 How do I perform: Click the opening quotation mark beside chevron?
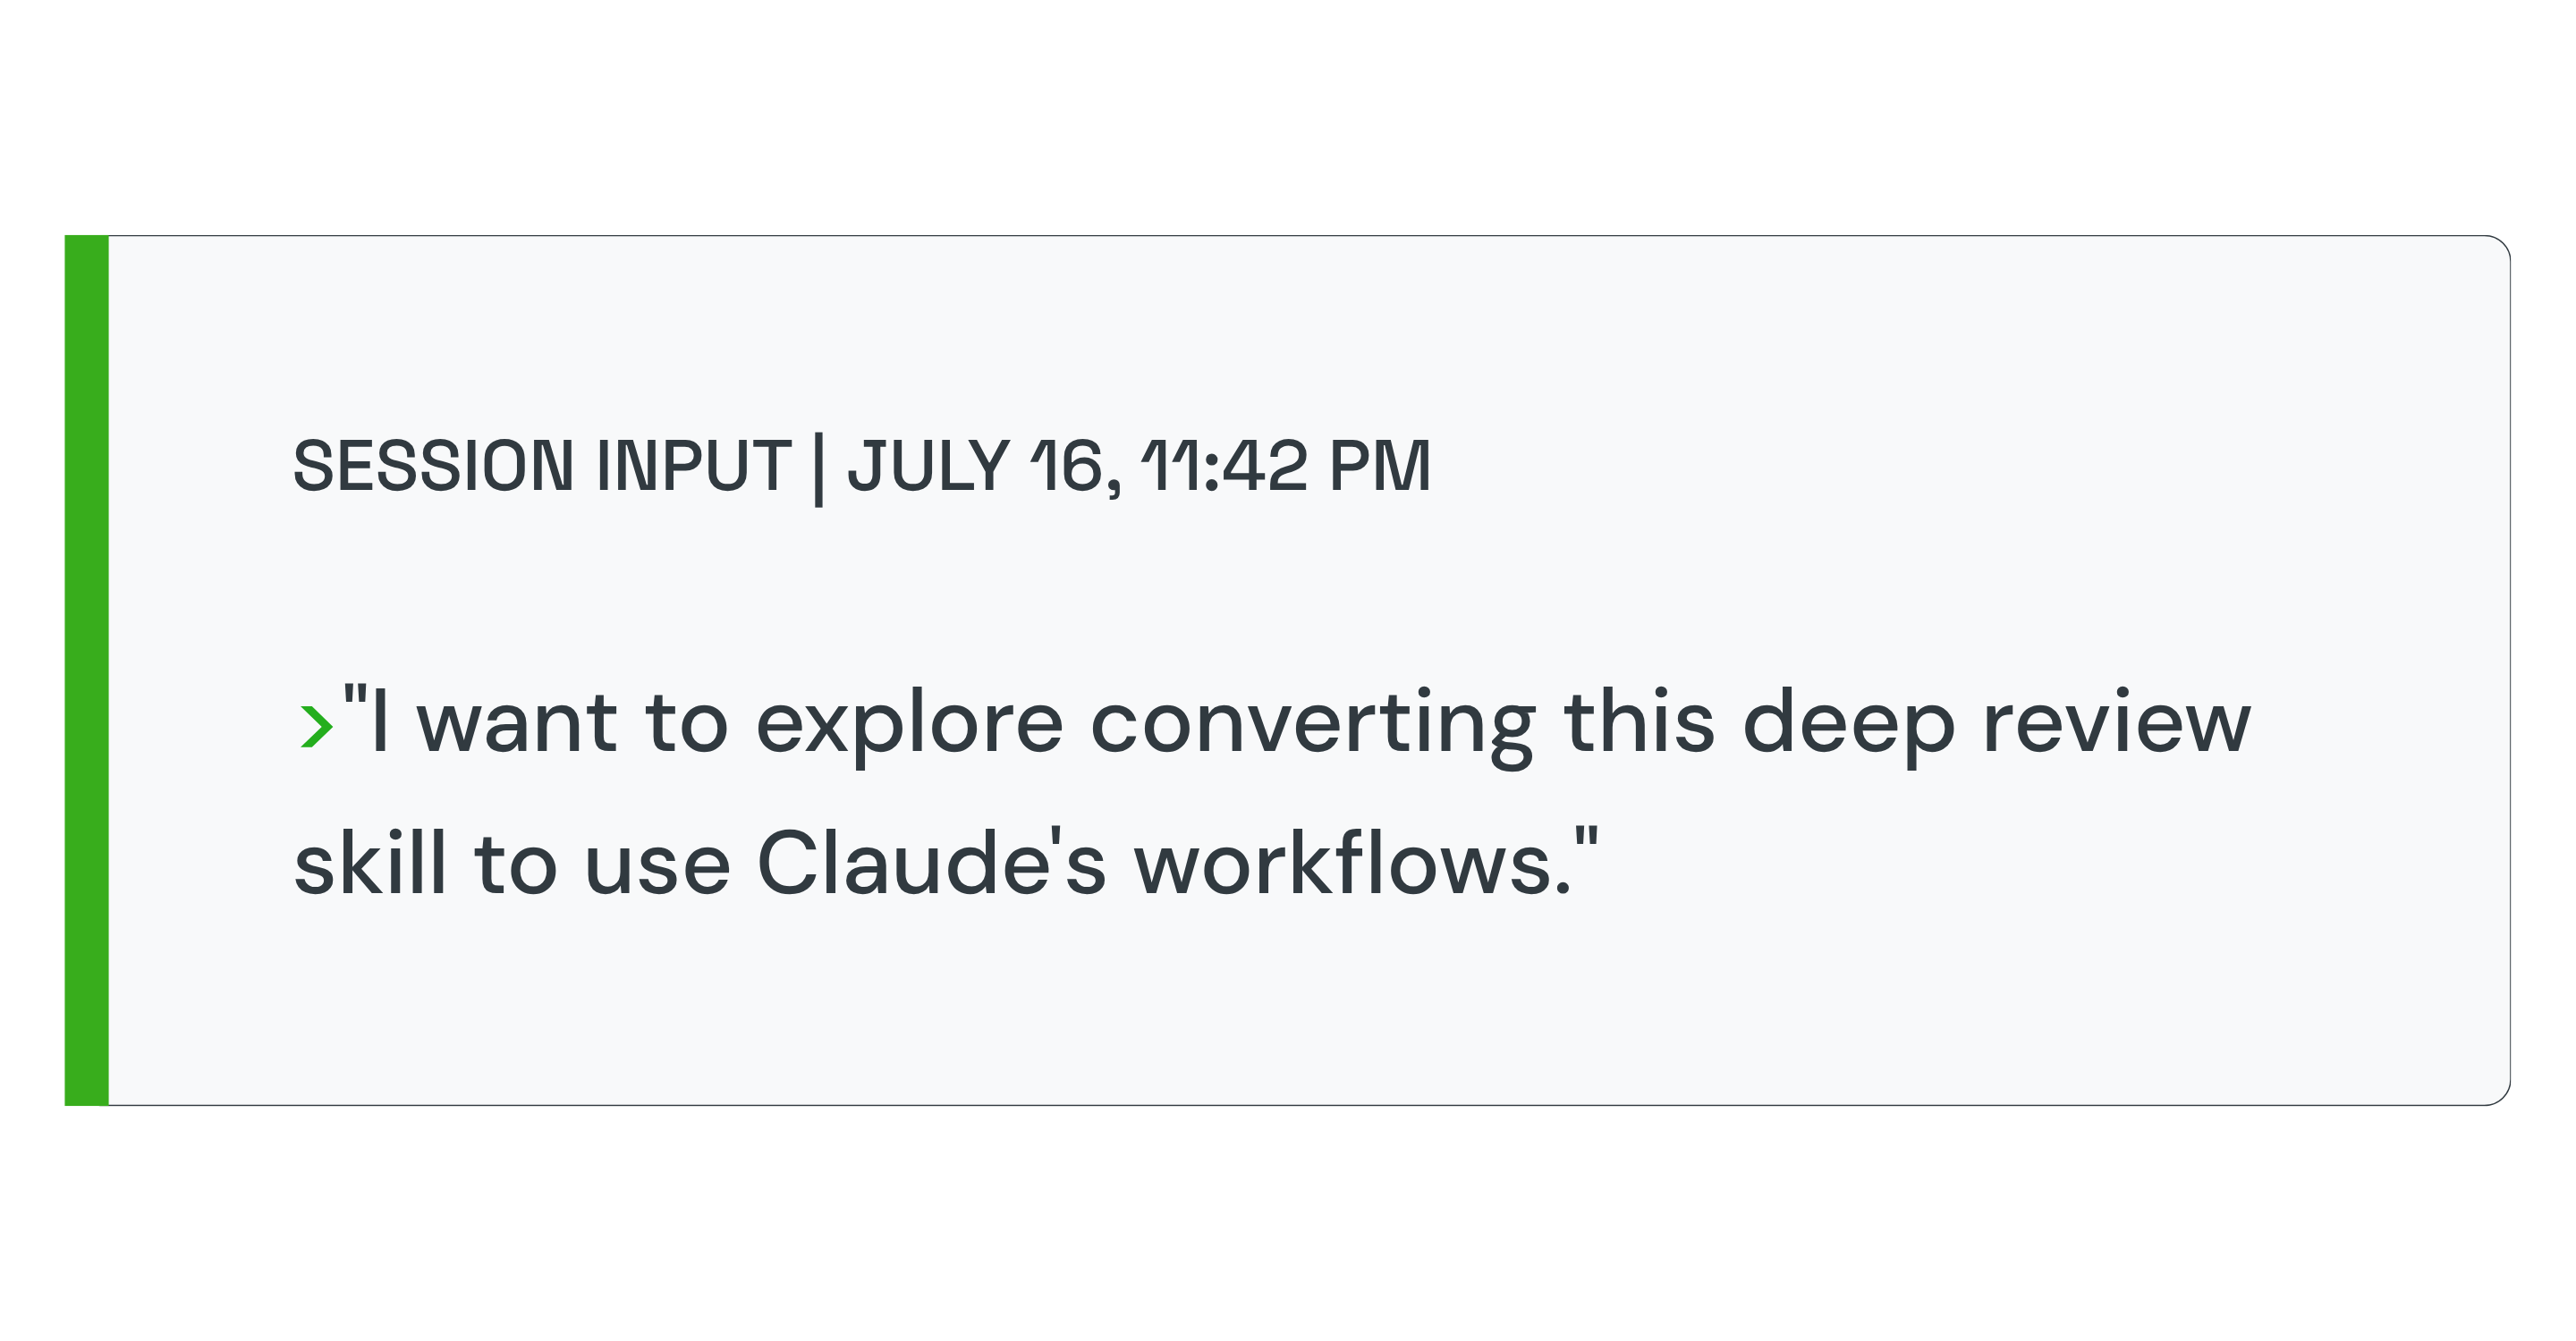tap(355, 696)
